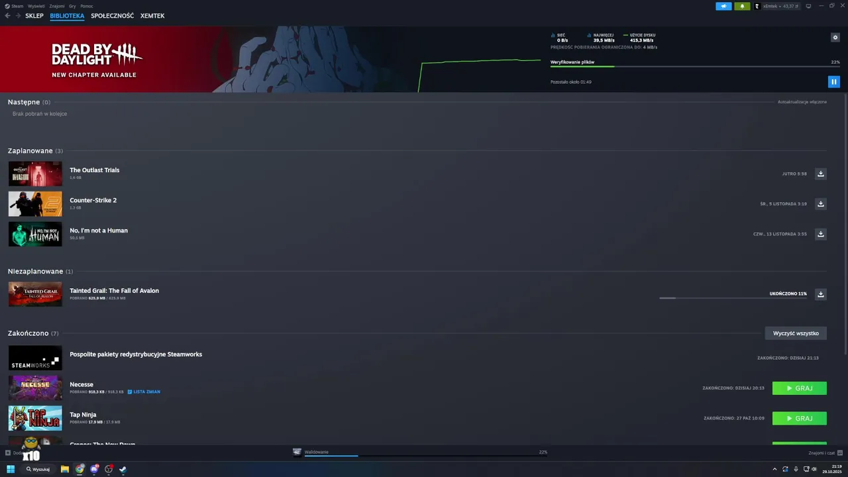This screenshot has width=848, height=477.
Task: Click the Dead by Daylight banner logo
Action: tap(97, 54)
